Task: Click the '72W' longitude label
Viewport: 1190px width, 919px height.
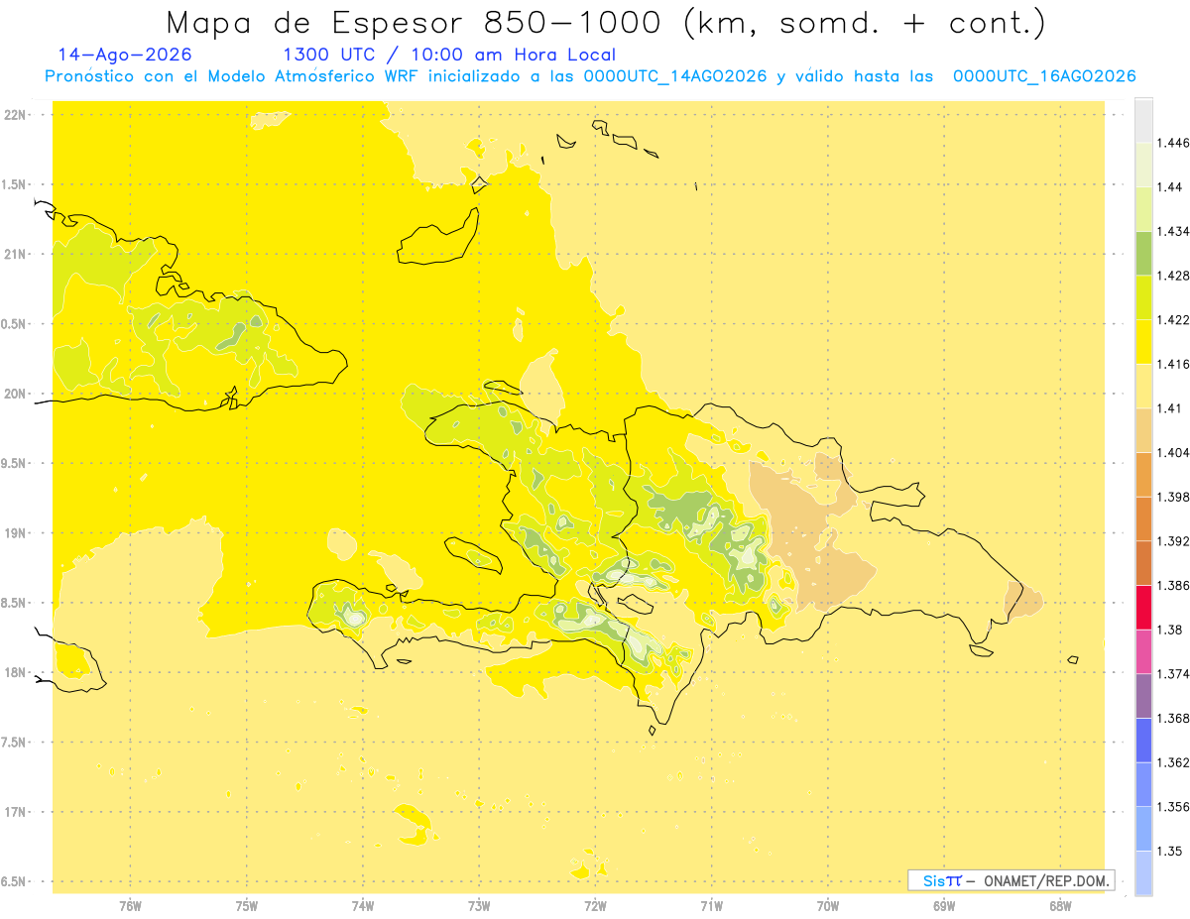Action: tap(595, 905)
